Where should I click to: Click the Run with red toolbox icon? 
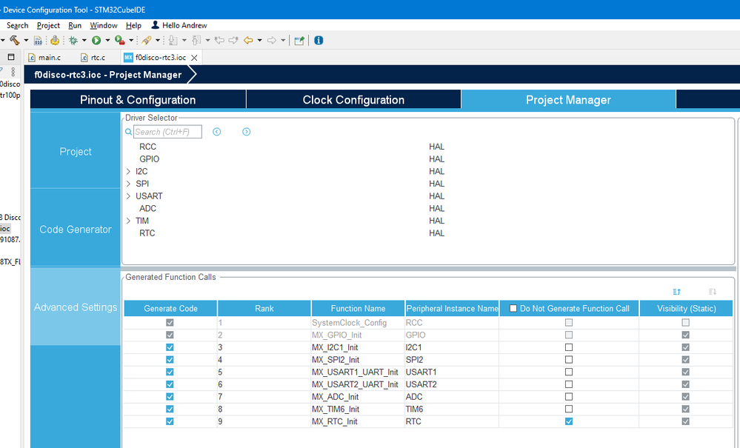click(120, 41)
